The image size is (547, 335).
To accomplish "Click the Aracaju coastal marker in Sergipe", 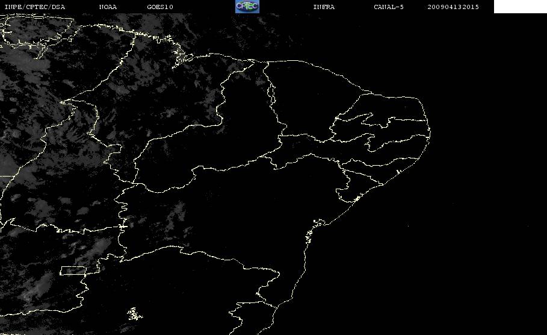I will pos(357,199).
